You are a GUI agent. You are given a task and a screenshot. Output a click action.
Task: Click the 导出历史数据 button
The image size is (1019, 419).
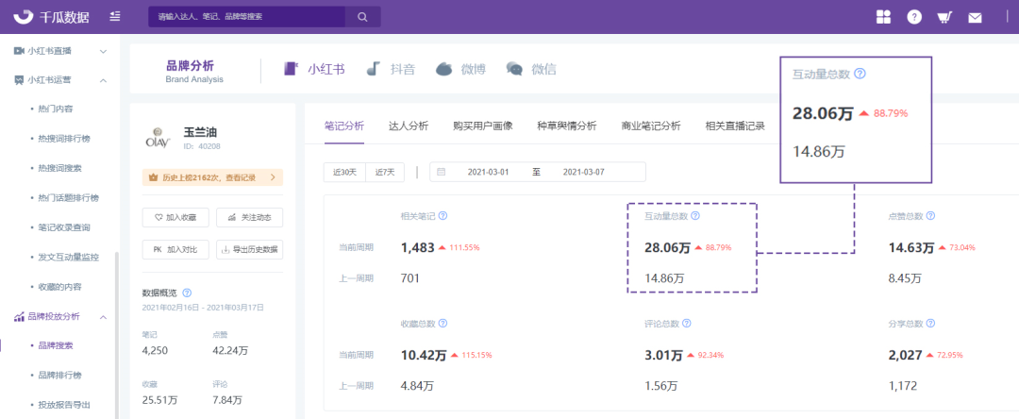tap(249, 249)
